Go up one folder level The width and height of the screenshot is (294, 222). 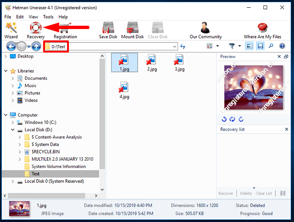click(36, 46)
